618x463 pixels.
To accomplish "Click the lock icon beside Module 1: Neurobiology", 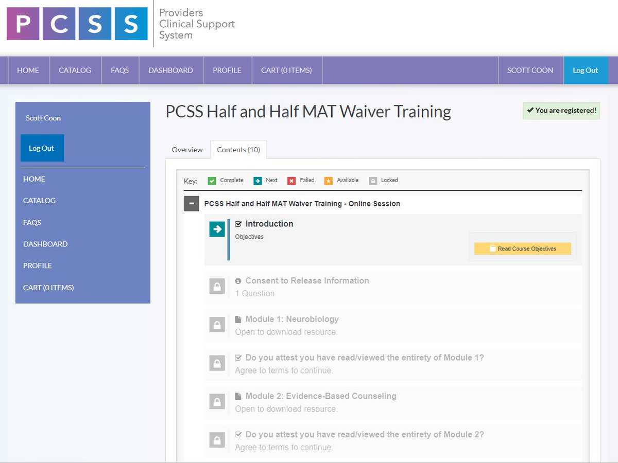I will [x=217, y=325].
